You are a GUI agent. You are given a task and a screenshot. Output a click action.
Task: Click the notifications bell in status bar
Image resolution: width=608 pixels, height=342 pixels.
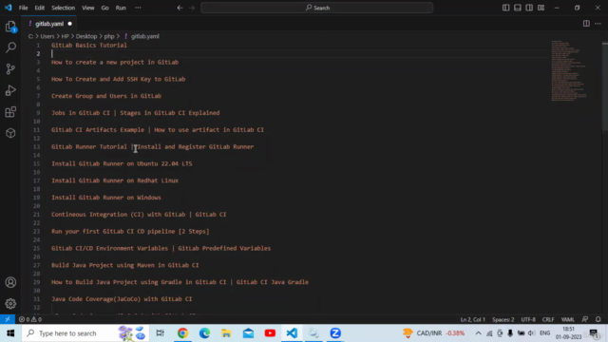(x=598, y=319)
